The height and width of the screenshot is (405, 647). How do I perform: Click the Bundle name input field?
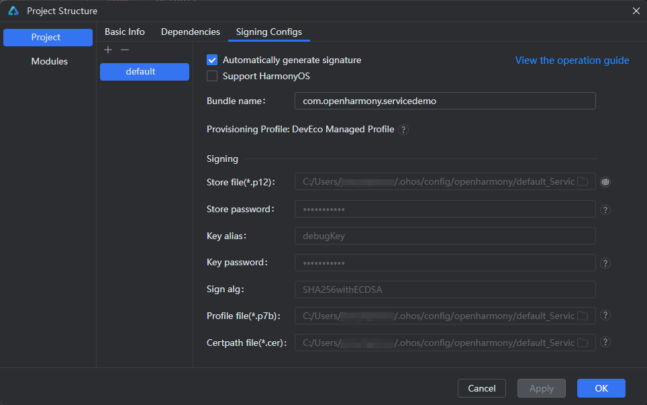(x=445, y=101)
